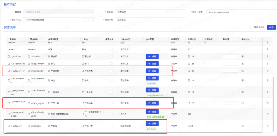Delete the st_sec_dimension row with trash icon
Viewport: 277px width, 136px height.
tap(268, 92)
